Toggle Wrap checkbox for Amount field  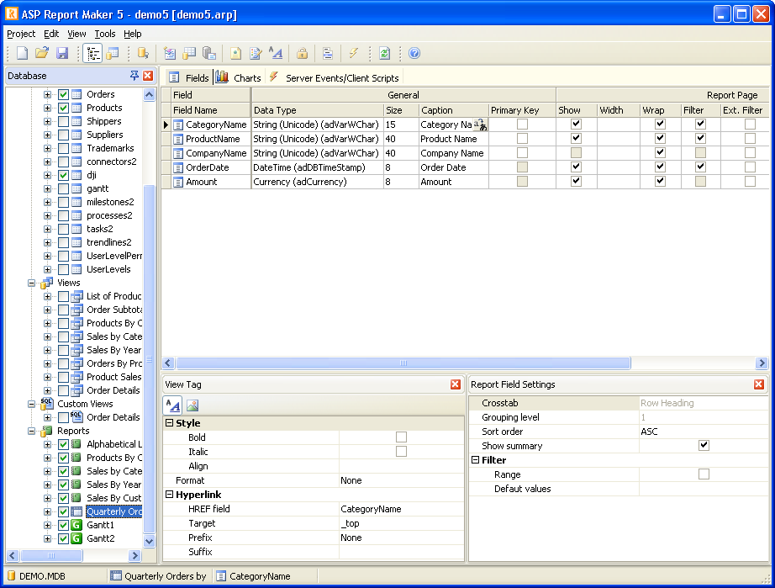click(660, 182)
